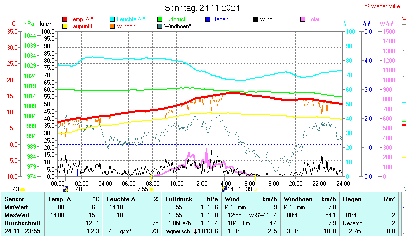Viewport: 406px width, 236px height.
Task: Click the l/m² axis unit label
Action: pos(366,24)
